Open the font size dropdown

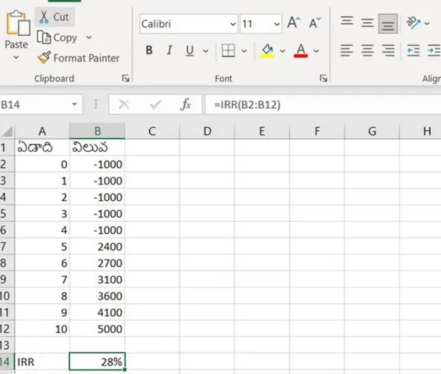pyautogui.click(x=277, y=24)
